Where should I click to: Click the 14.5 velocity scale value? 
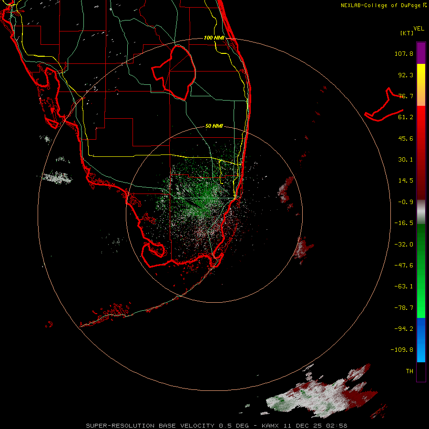[x=406, y=181]
